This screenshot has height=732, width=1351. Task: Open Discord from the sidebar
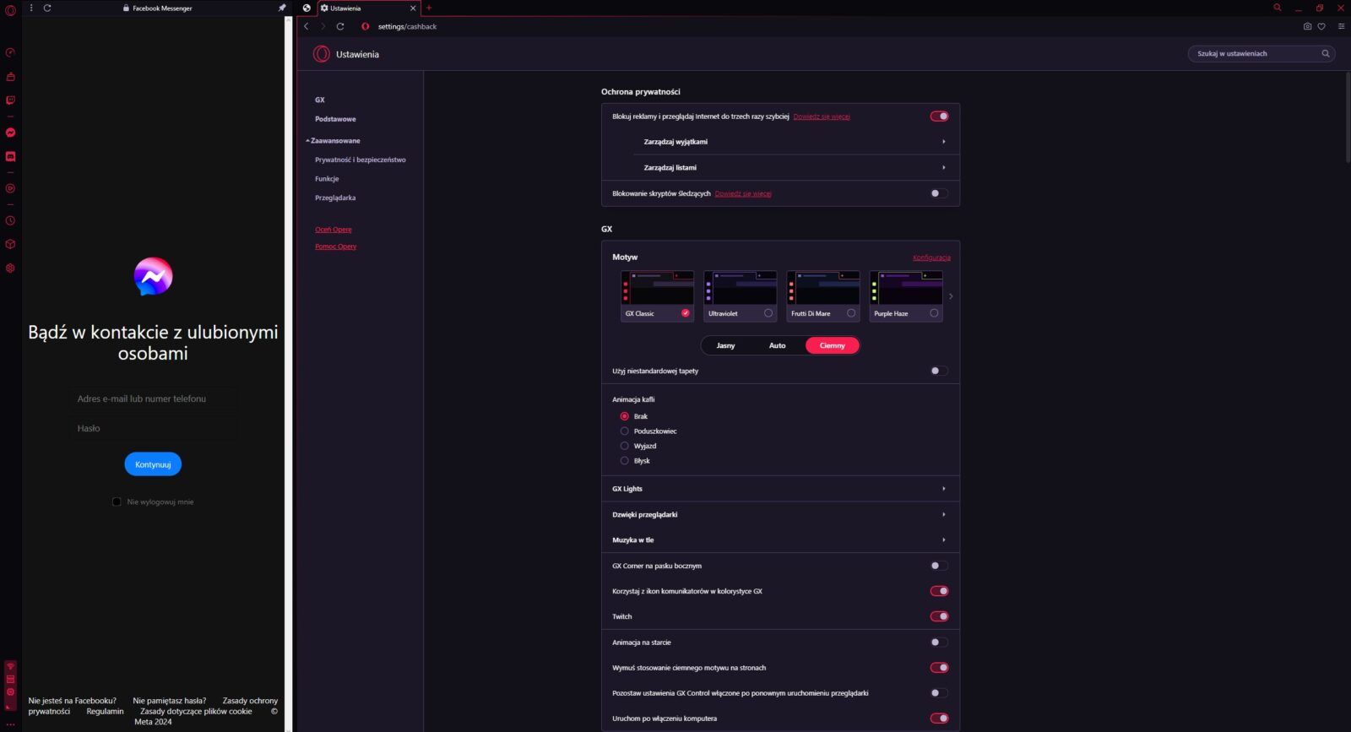10,157
